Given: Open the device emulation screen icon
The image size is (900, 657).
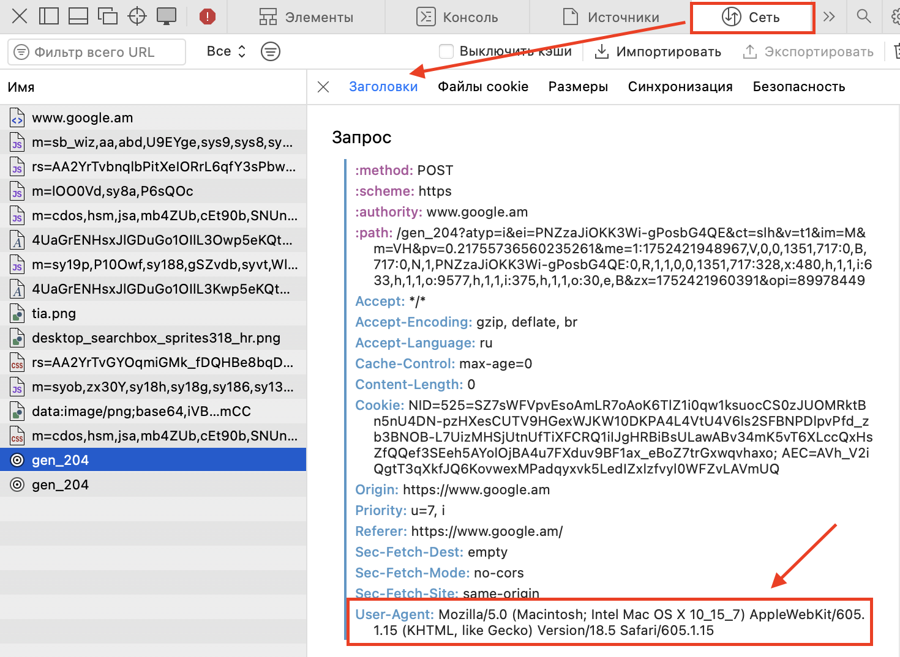Looking at the screenshot, I should (x=166, y=17).
